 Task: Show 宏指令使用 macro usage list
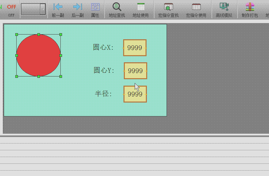tap(196, 7)
